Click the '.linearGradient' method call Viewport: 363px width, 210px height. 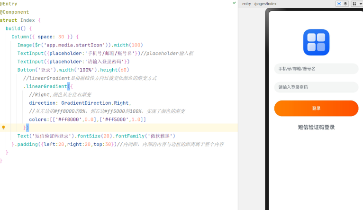pyautogui.click(x=45, y=86)
